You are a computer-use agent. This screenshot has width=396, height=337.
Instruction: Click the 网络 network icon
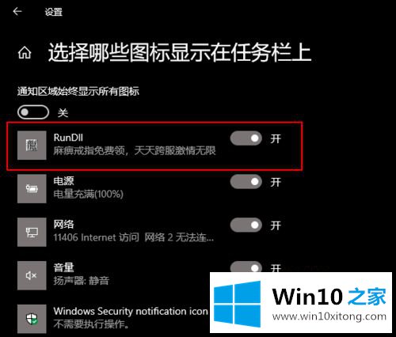[x=32, y=232]
